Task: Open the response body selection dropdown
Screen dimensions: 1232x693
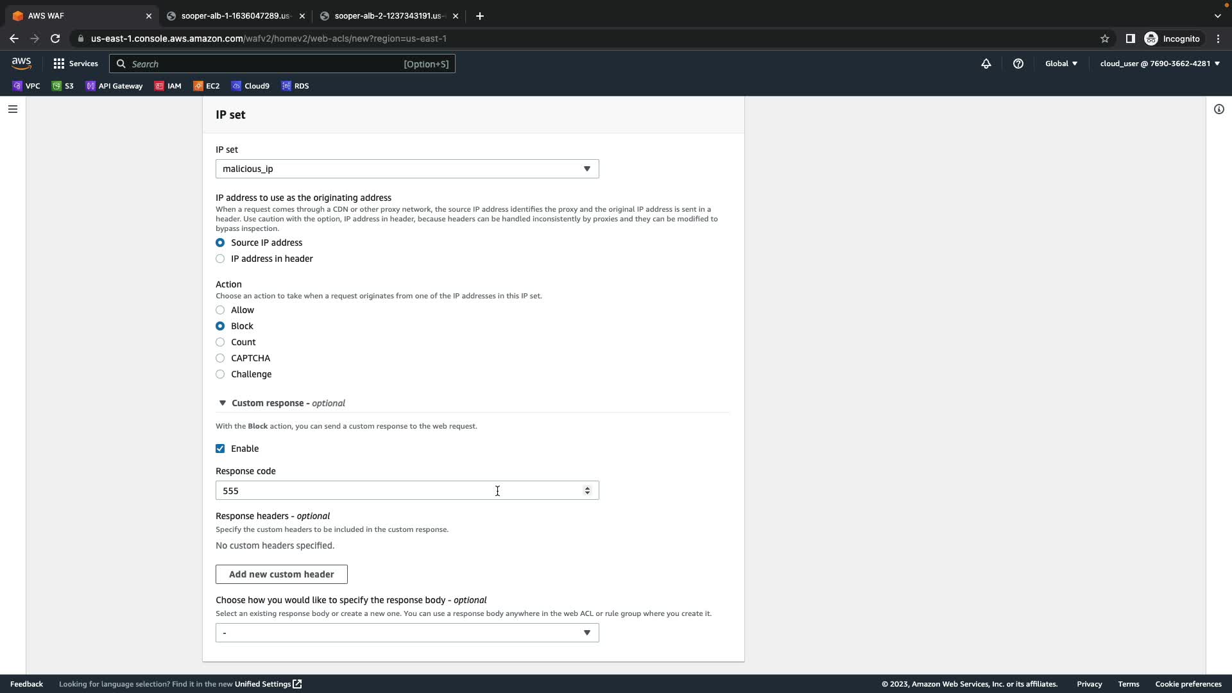Action: 407,633
